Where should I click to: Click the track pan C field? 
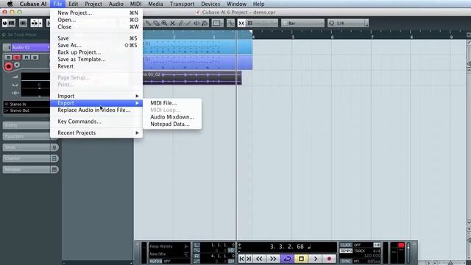pos(35,85)
